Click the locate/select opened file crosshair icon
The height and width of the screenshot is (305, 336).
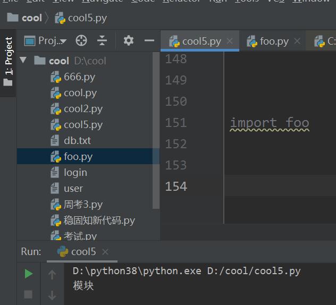(x=81, y=40)
